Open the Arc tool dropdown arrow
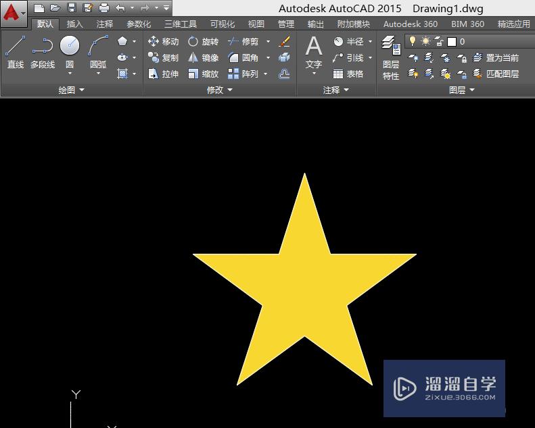 pyautogui.click(x=98, y=73)
